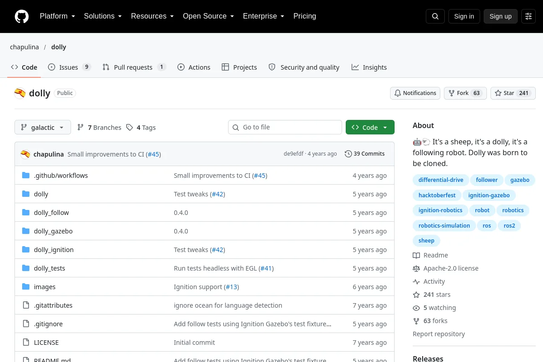Click the chapulina avatar in commit row
The image size is (543, 362).
click(25, 154)
